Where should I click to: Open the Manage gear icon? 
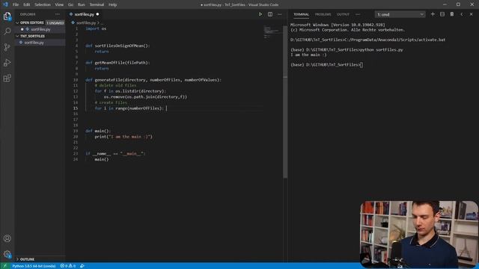(7, 254)
